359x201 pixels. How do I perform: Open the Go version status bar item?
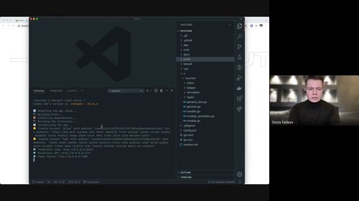pyautogui.click(x=59, y=182)
